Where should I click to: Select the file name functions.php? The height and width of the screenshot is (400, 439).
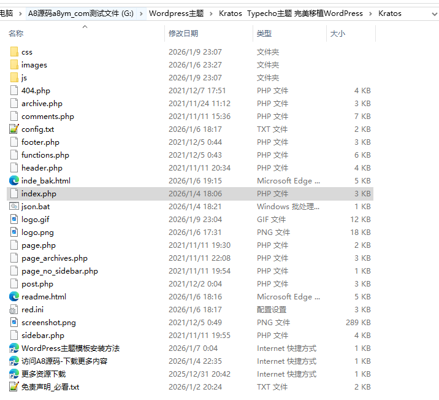45,155
